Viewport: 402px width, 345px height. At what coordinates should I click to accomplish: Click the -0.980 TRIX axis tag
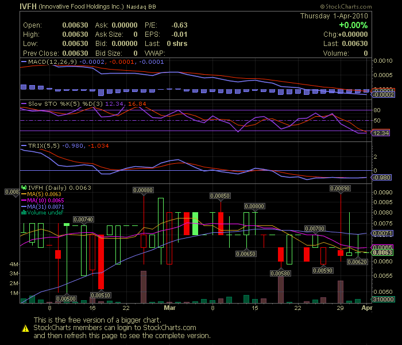point(381,177)
